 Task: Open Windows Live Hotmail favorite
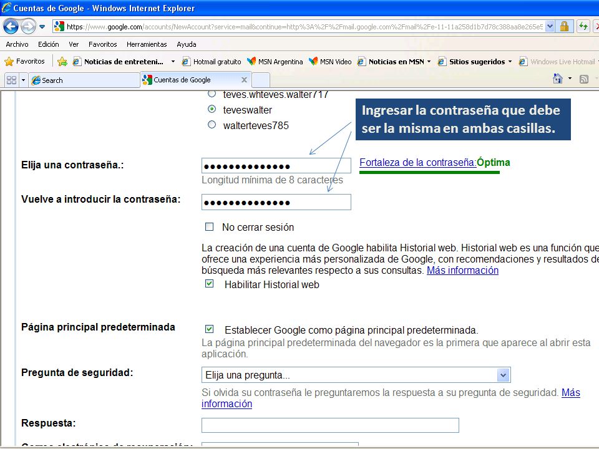(x=557, y=62)
